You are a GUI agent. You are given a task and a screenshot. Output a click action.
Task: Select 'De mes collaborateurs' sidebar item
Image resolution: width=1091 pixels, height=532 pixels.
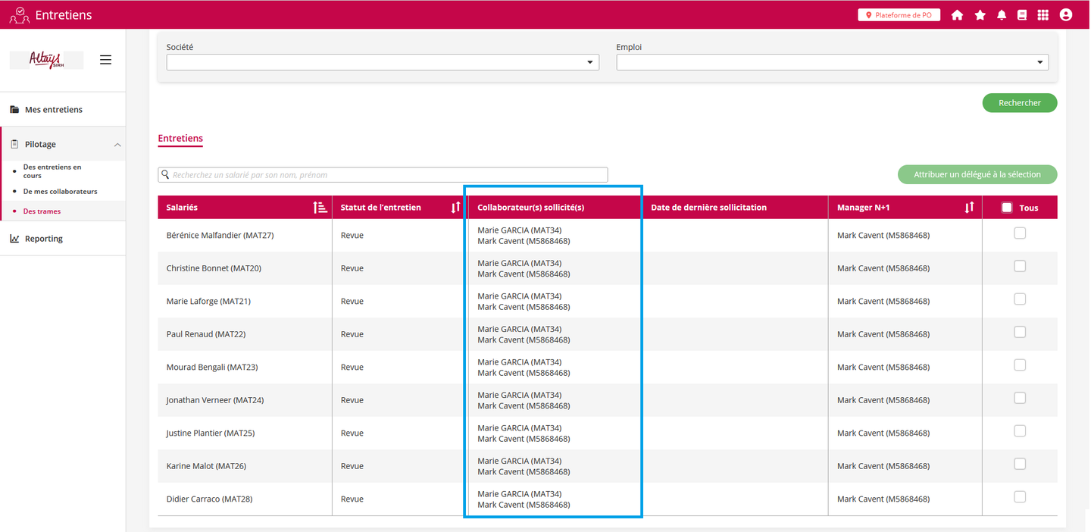(60, 192)
